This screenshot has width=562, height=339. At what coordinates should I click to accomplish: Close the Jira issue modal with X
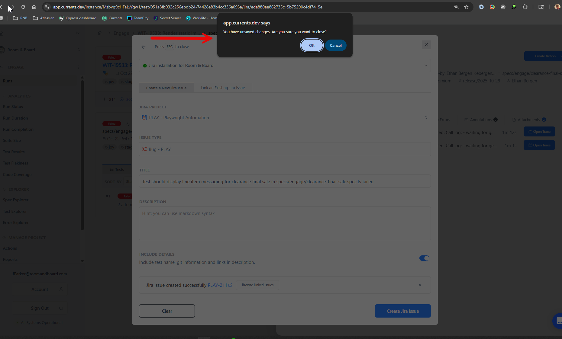click(x=426, y=45)
